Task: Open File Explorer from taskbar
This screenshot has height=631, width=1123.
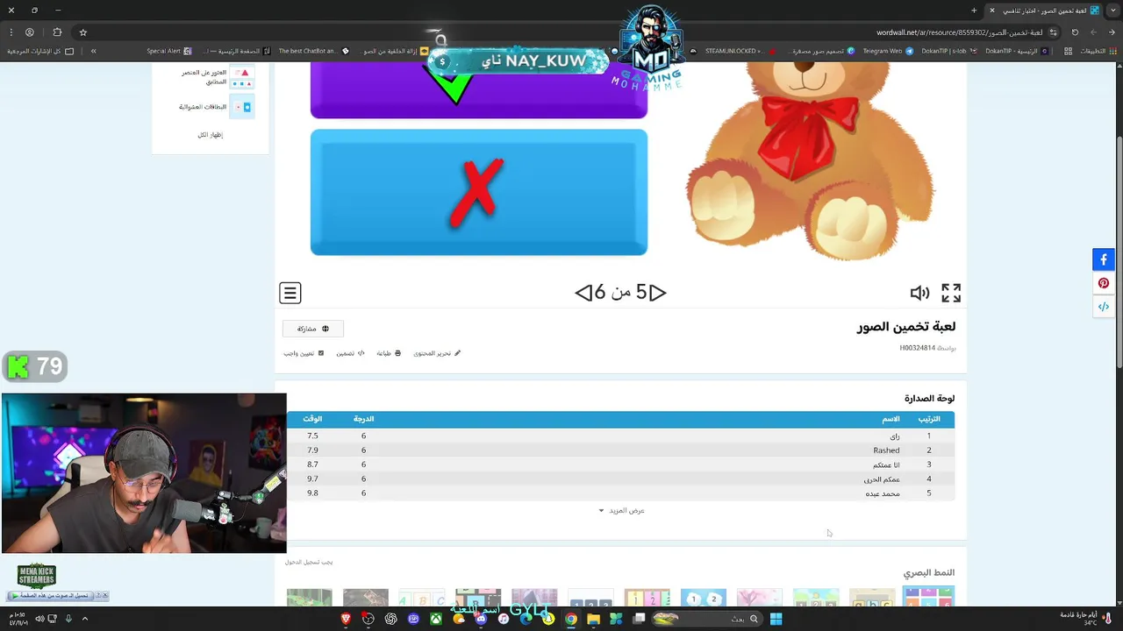Action: pos(594,619)
